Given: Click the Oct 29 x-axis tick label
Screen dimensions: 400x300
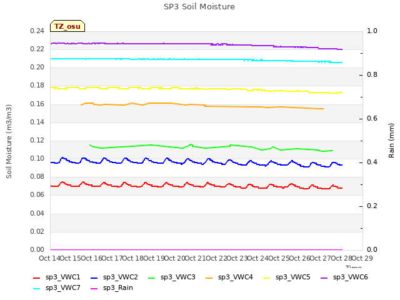Looking at the screenshot, I should click(x=362, y=258).
